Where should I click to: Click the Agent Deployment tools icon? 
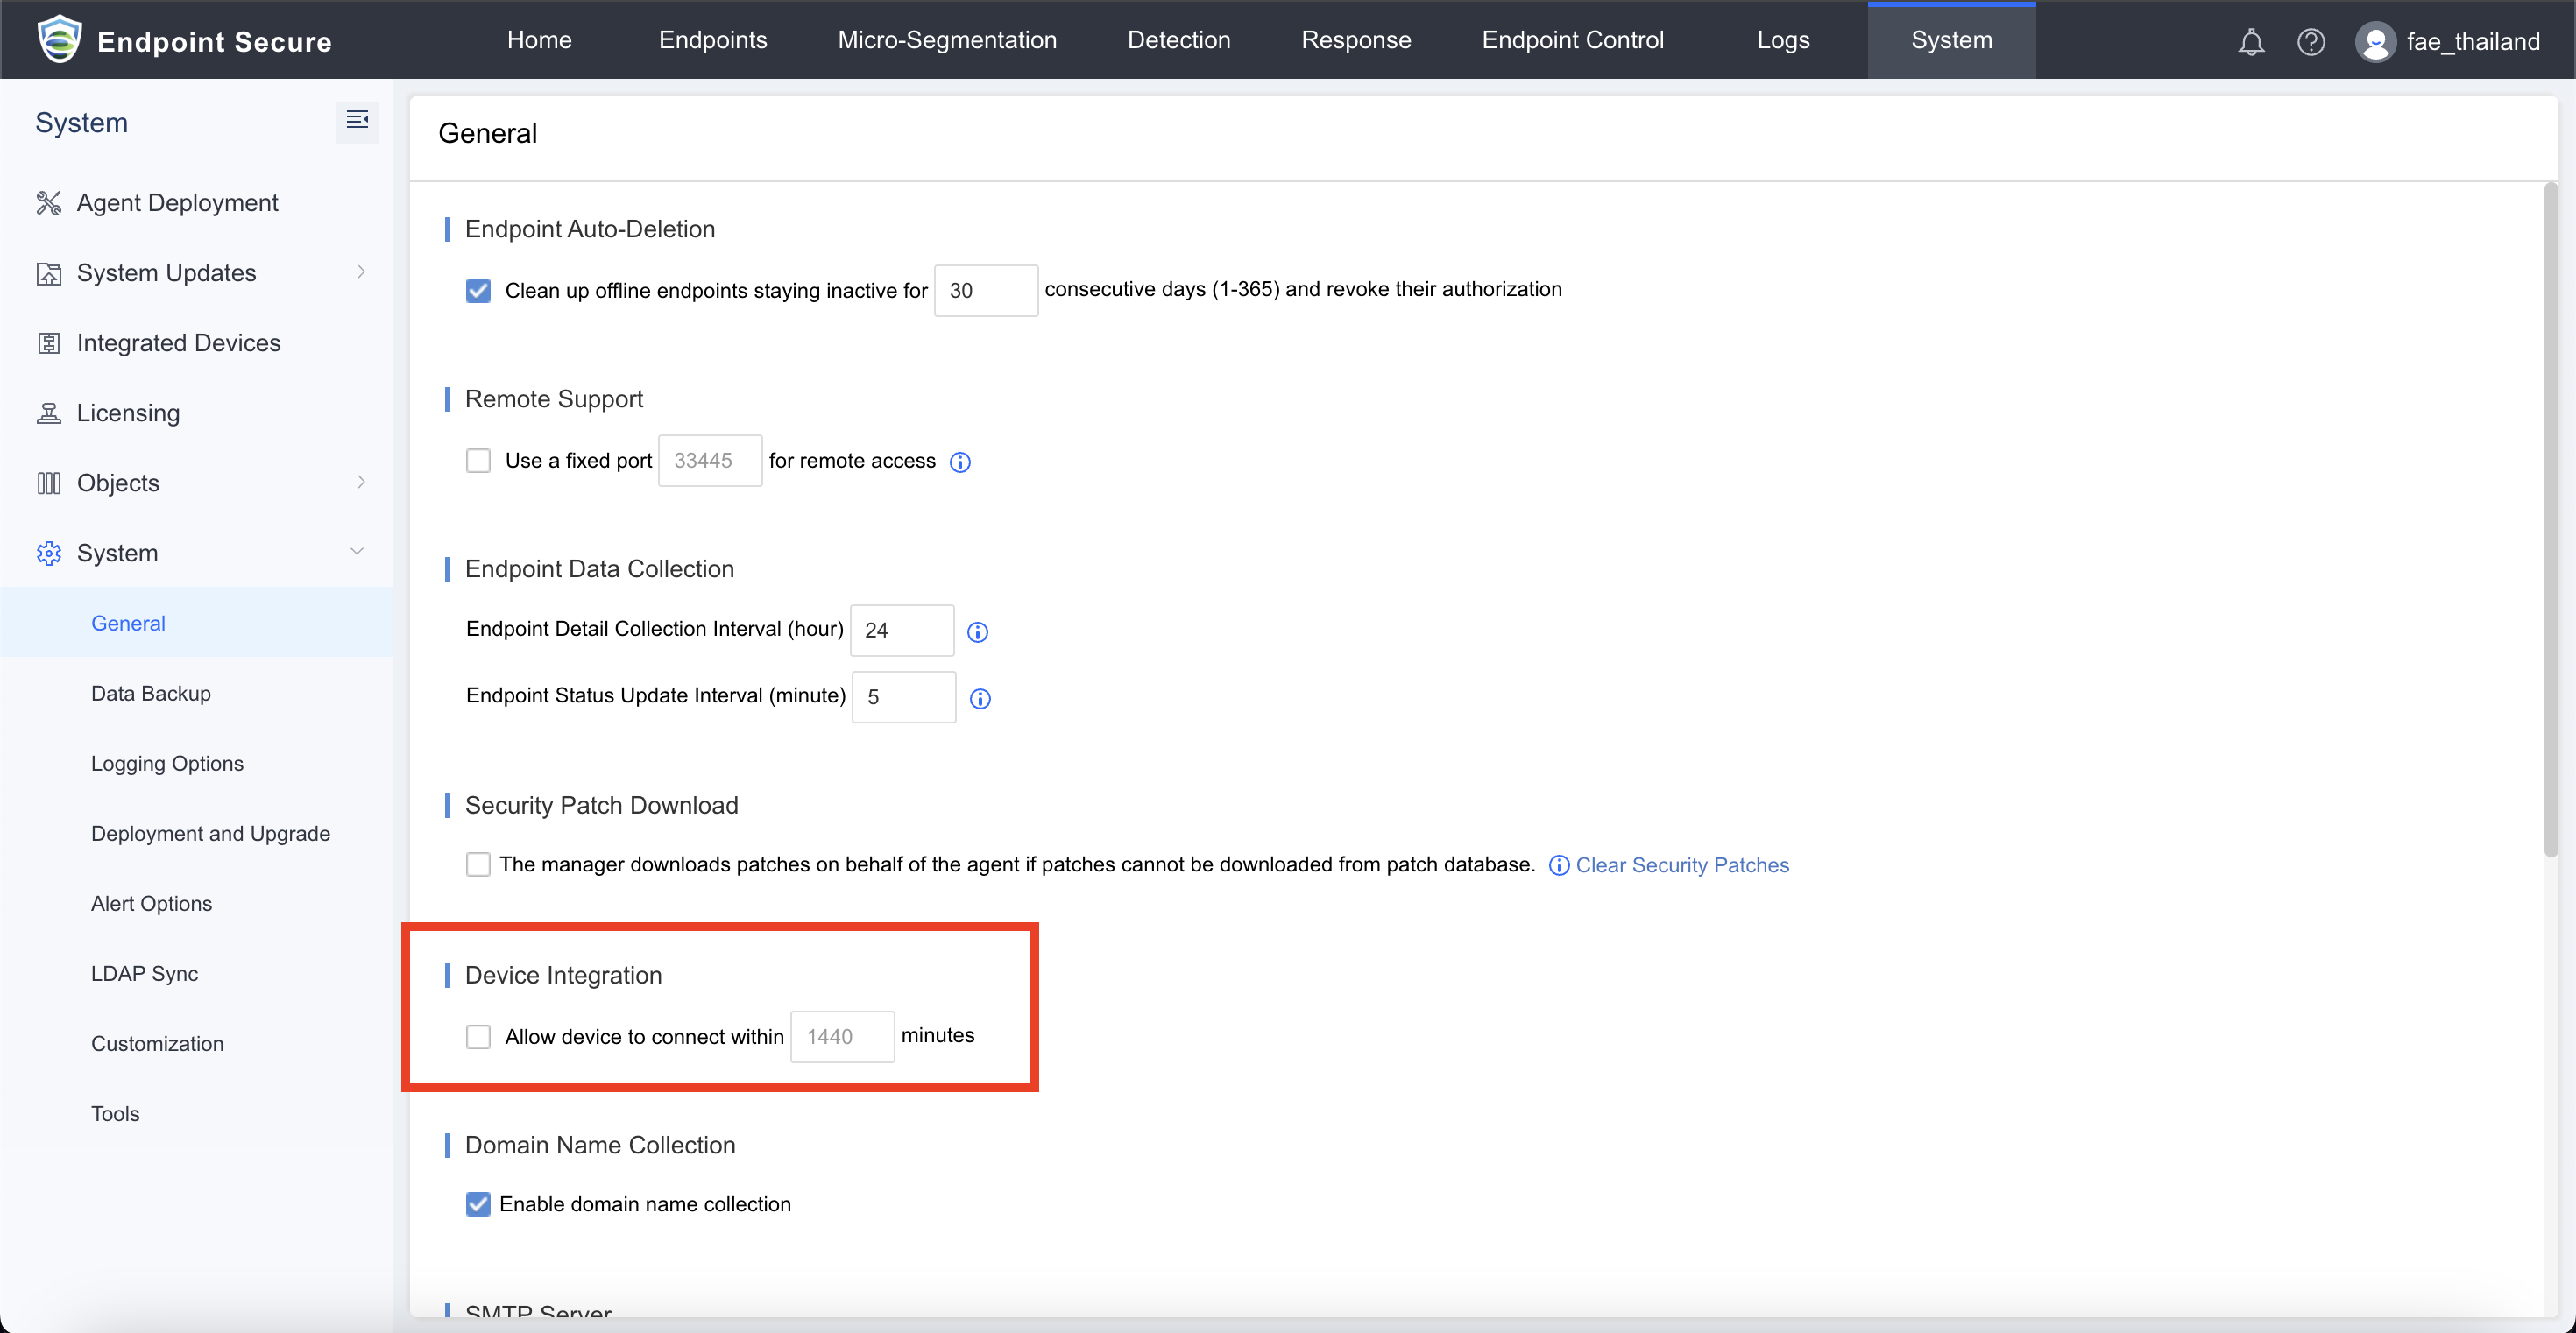tap(49, 203)
